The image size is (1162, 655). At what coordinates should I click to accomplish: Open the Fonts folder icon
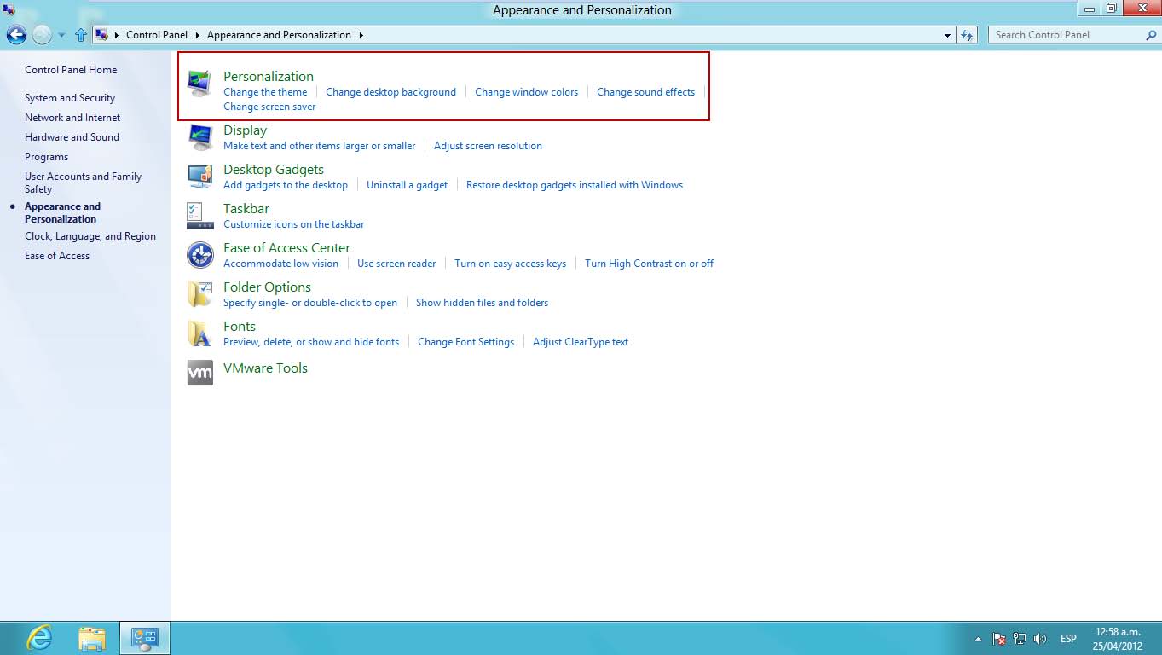pos(199,333)
